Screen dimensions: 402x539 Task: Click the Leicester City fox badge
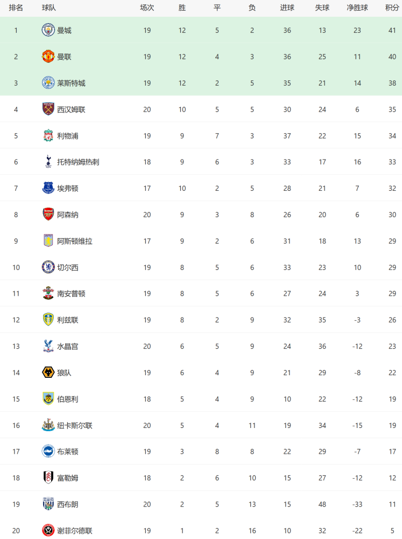click(x=48, y=83)
